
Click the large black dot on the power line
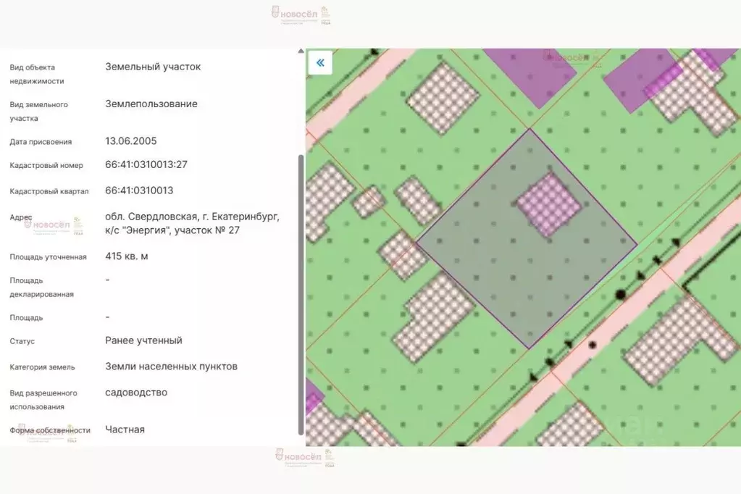620,294
